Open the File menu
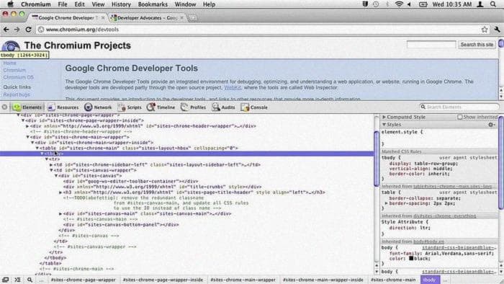The width and height of the screenshot is (504, 284). [x=63, y=4]
